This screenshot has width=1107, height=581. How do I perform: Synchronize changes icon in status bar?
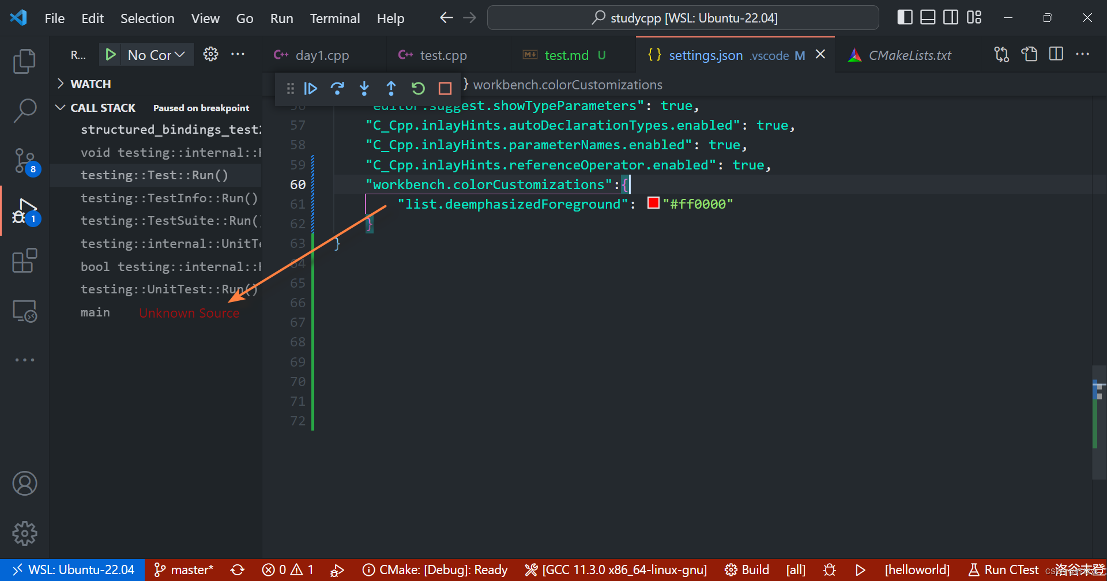[238, 570]
